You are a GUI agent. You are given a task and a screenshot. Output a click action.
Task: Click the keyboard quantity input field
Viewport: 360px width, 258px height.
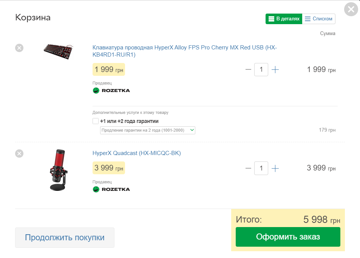tap(261, 70)
